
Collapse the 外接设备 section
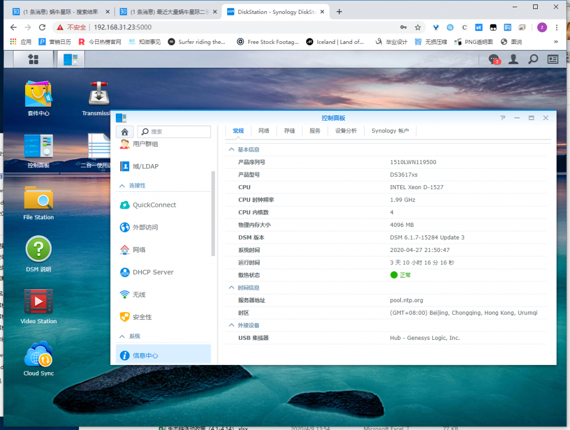pyautogui.click(x=231, y=325)
